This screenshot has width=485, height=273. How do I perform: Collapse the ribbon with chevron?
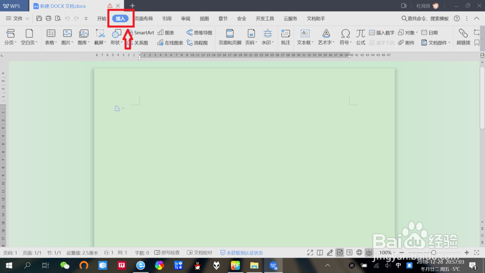(477, 18)
